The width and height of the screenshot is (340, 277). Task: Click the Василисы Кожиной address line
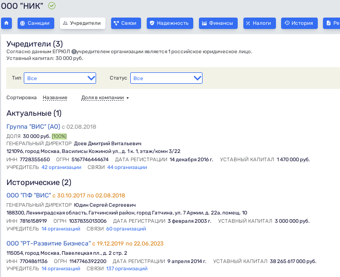pos(94,151)
